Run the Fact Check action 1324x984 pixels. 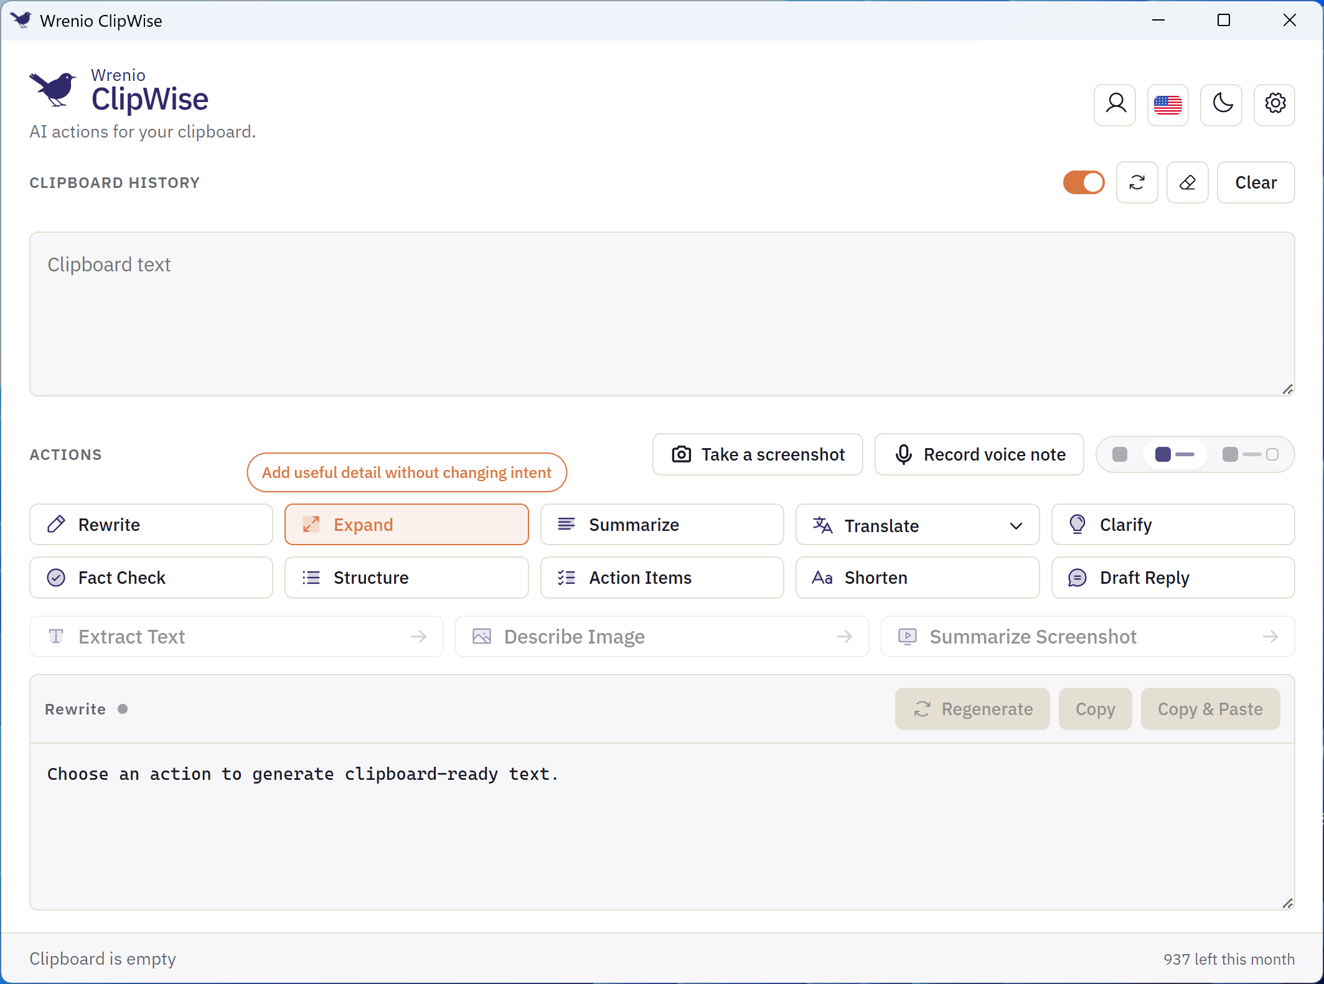151,578
